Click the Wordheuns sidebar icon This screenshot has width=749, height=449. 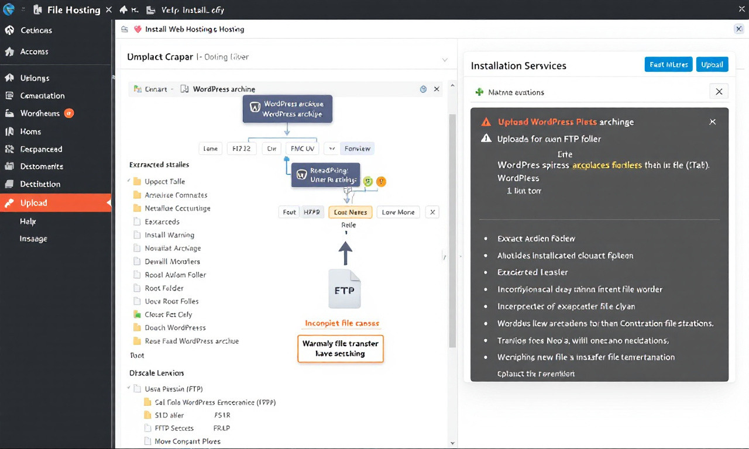9,113
